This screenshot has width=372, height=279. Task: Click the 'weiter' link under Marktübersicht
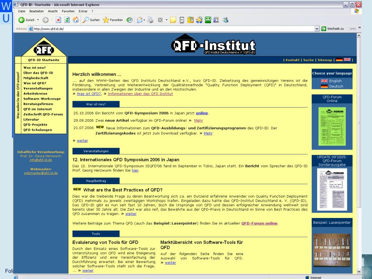(171, 263)
